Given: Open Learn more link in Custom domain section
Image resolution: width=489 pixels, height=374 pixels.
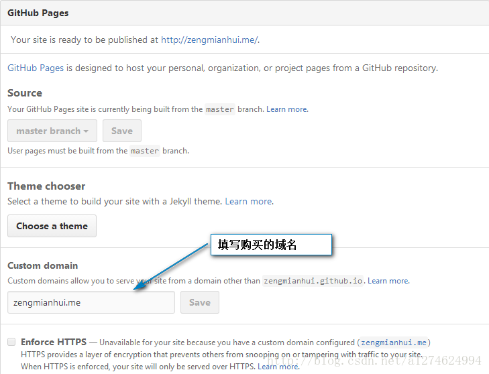Looking at the screenshot, I should click(388, 281).
